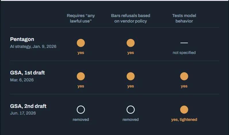The height and width of the screenshot is (135, 229).
Task: Click GSA 2nd draft empty lawful-use circle
Action: coord(81,110)
